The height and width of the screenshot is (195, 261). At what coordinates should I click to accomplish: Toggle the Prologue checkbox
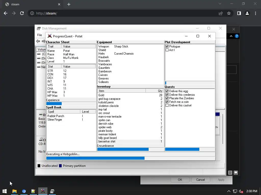[x=167, y=46]
